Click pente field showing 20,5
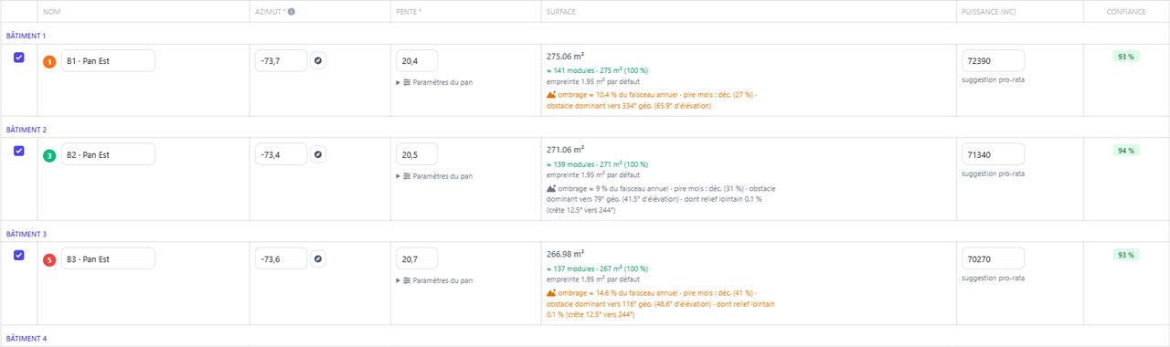The height and width of the screenshot is (347, 1170). coord(417,155)
